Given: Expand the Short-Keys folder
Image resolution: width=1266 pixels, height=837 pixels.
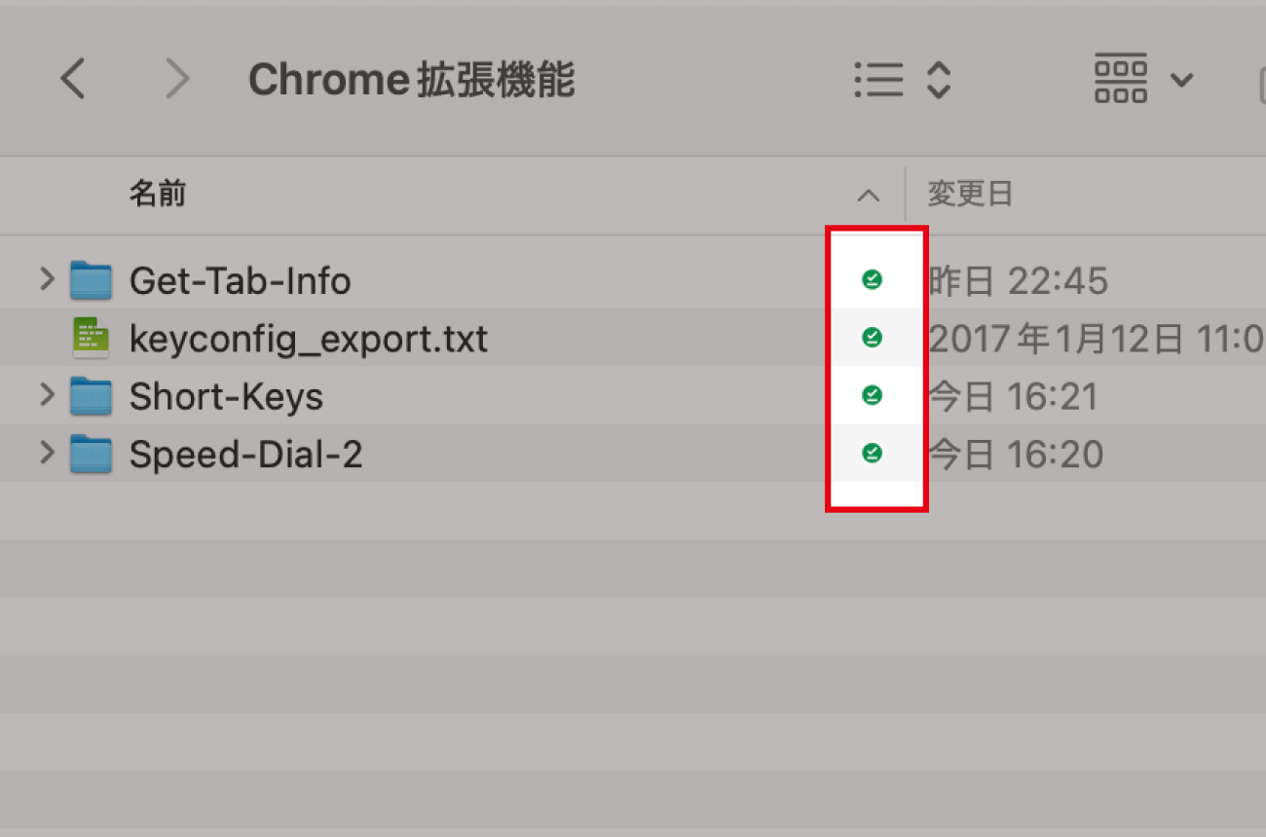Looking at the screenshot, I should coord(46,395).
